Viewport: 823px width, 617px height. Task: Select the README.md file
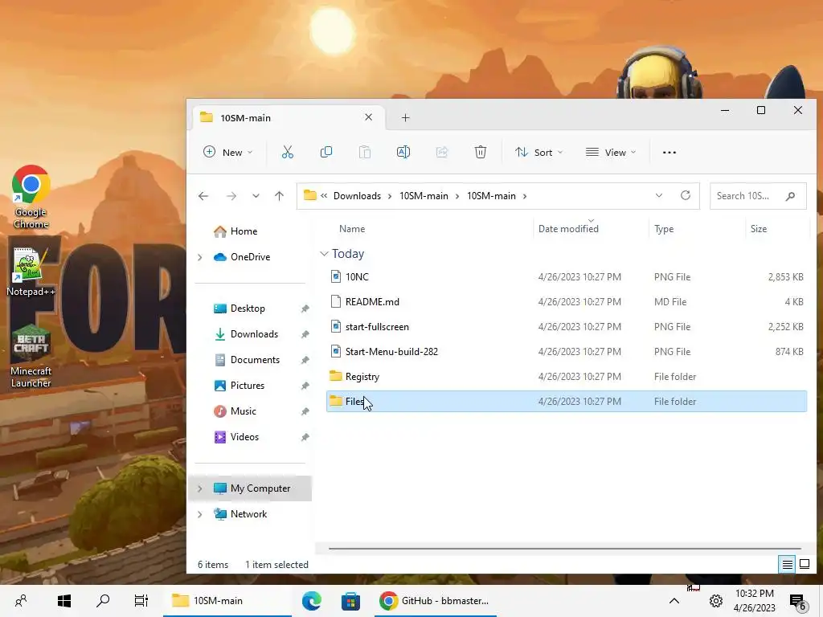567,302
